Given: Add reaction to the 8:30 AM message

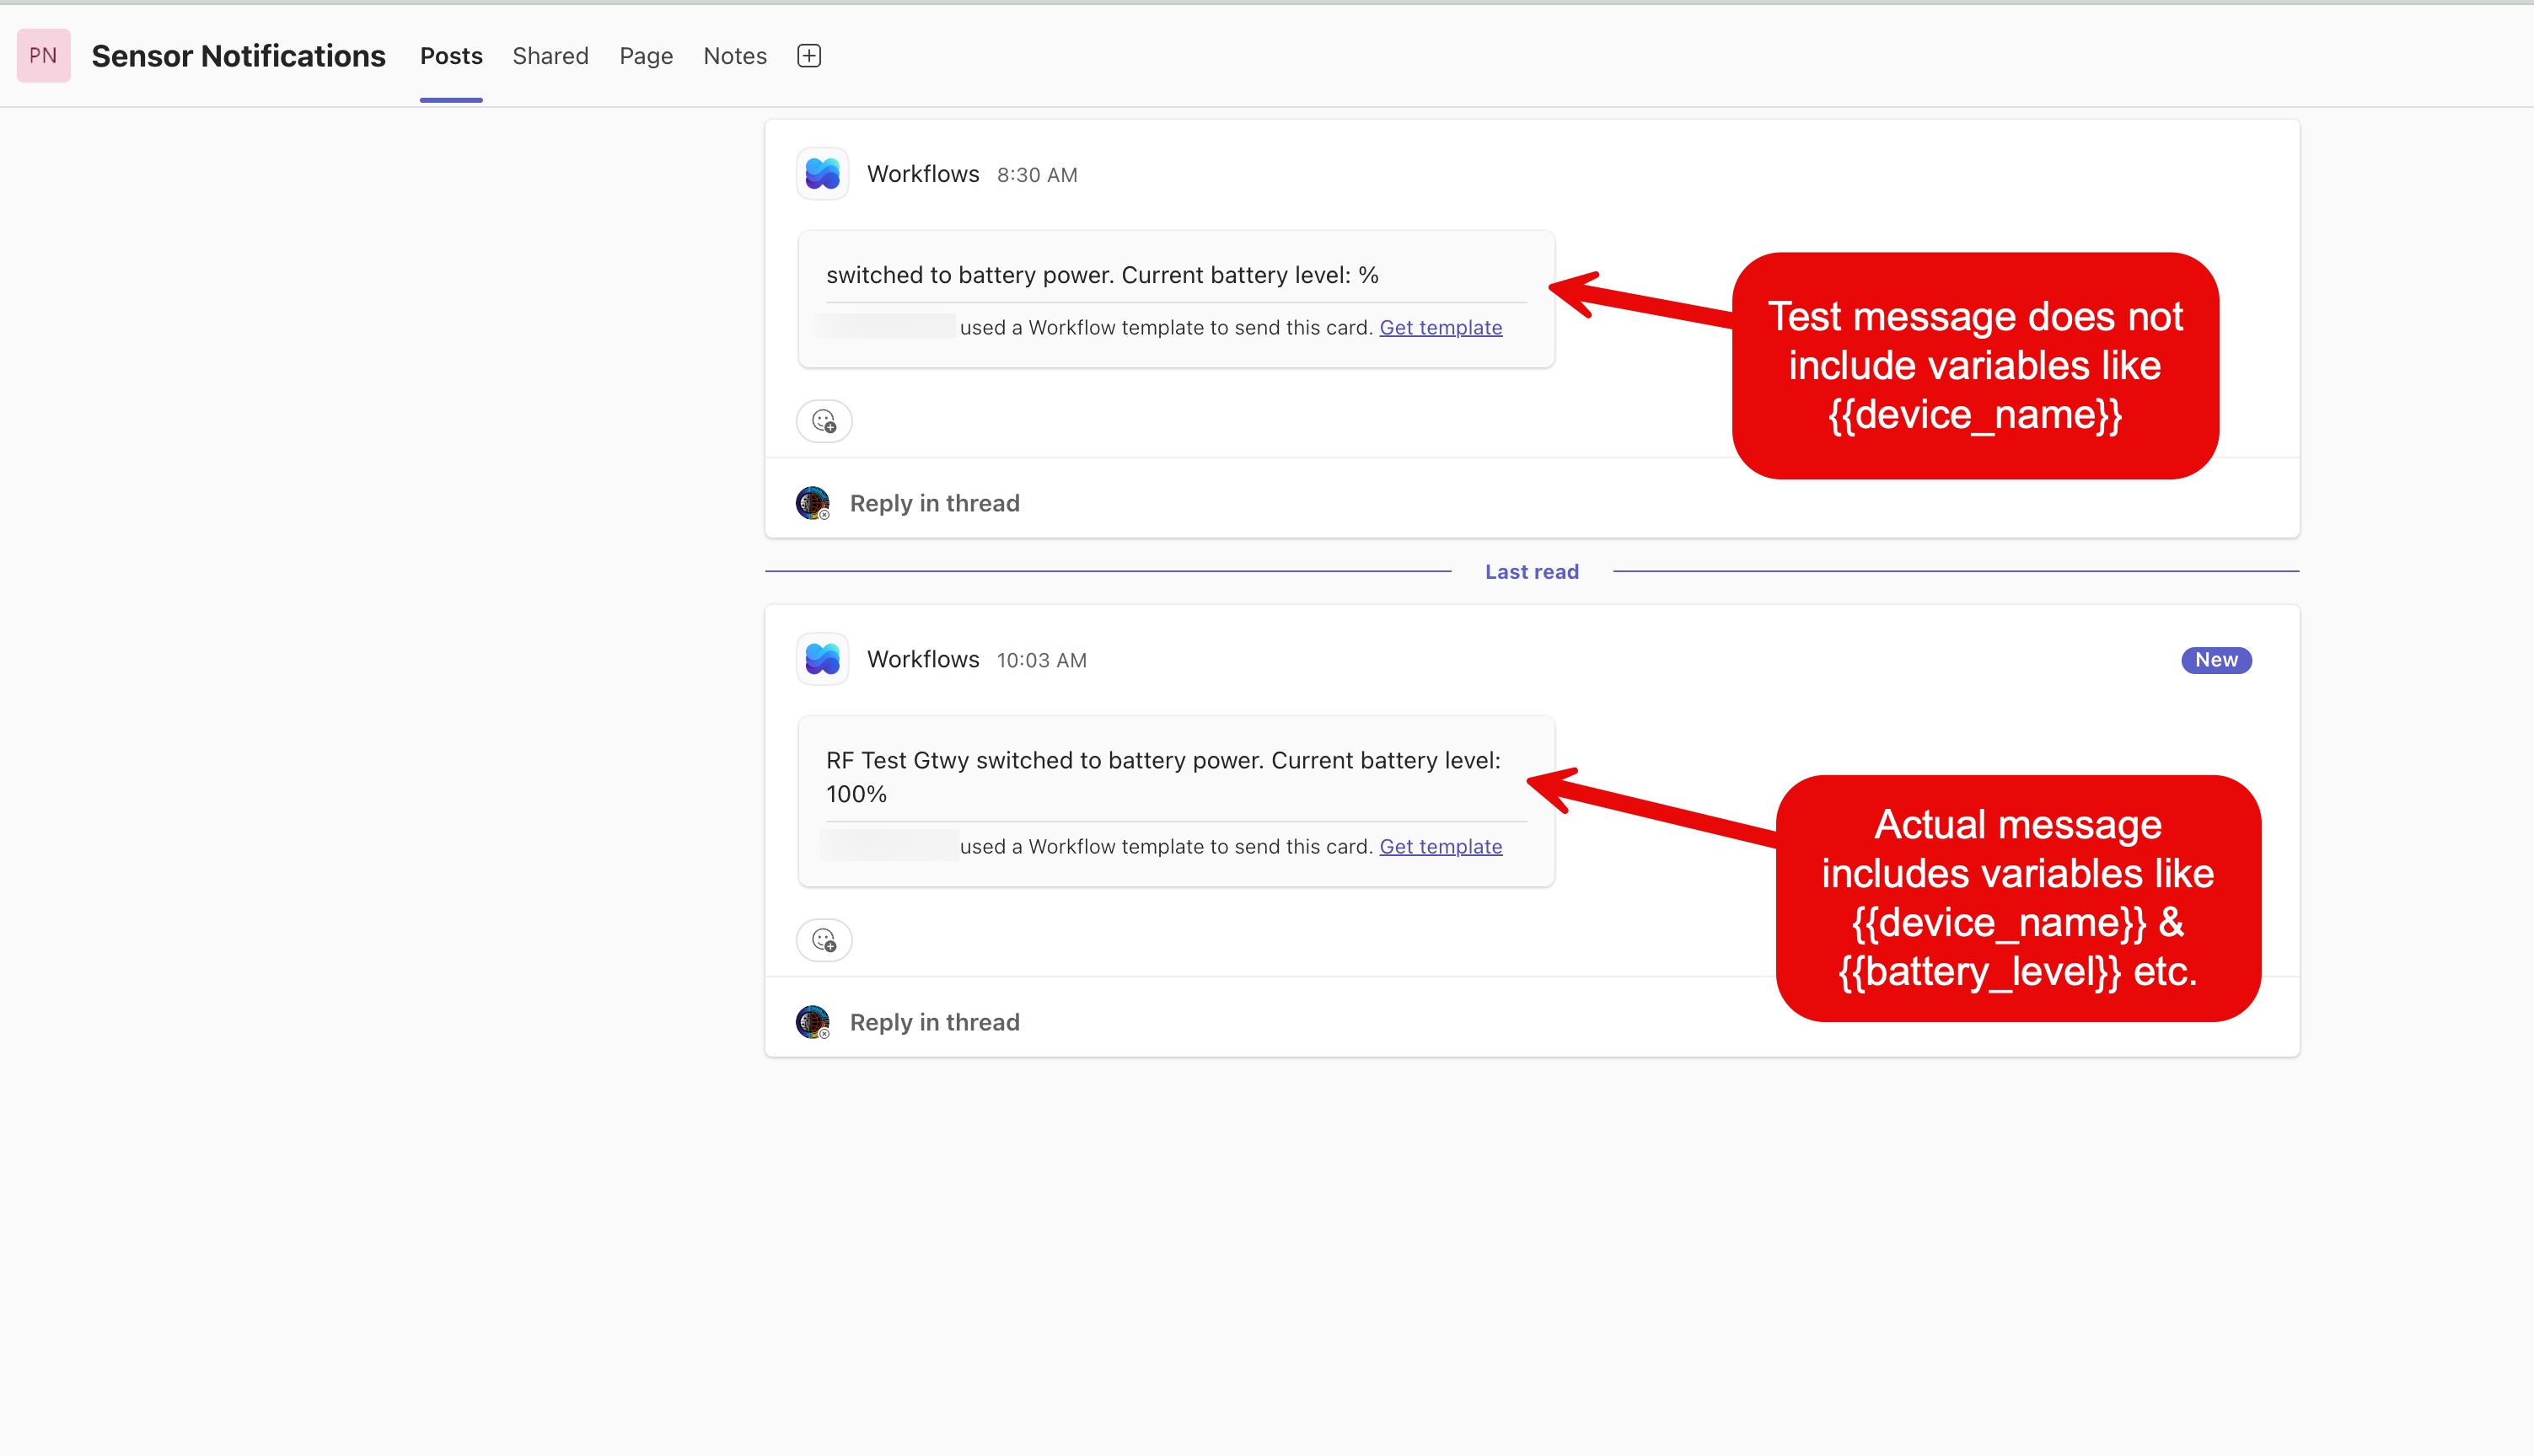Looking at the screenshot, I should pyautogui.click(x=824, y=421).
